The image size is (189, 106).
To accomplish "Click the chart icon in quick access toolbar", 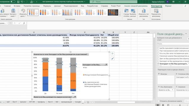I will (32, 2).
